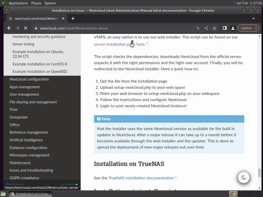The height and width of the screenshot is (197, 263).
Task: Open Mimetypes management section
Action: click(x=30, y=155)
